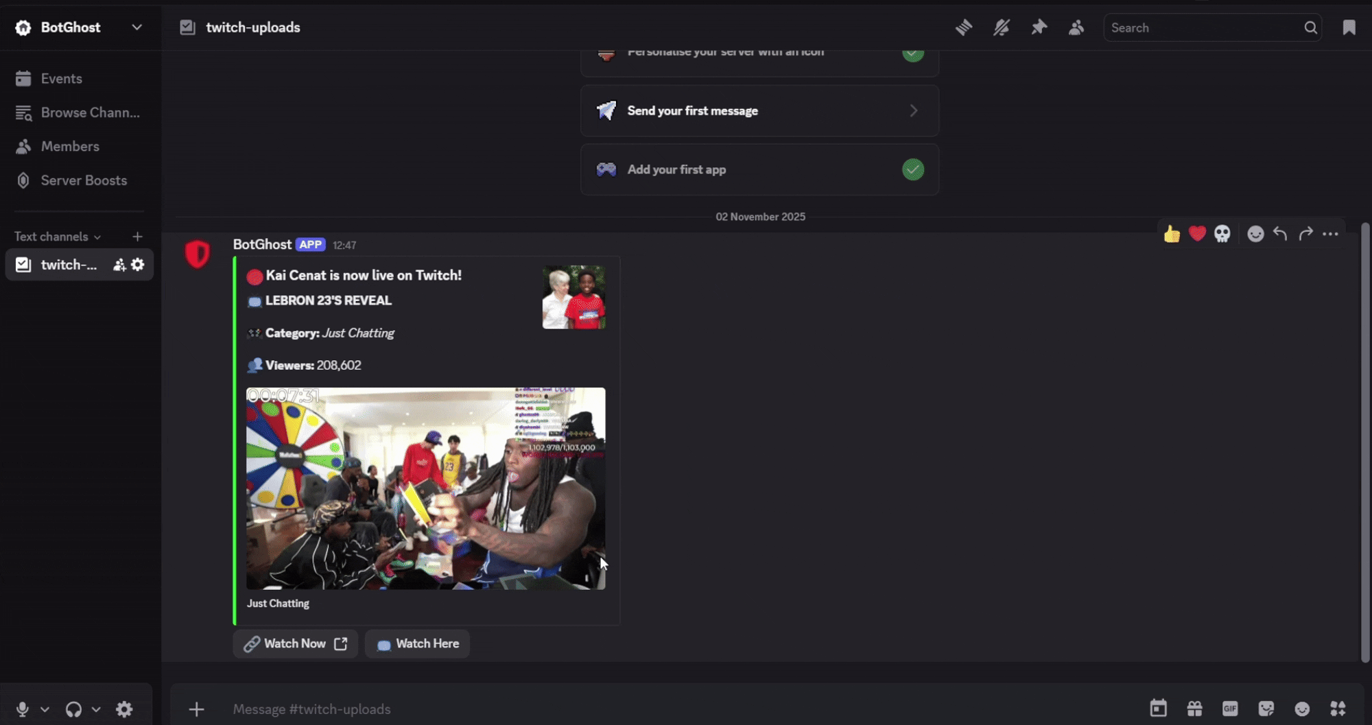Click the BotGhost username in message
The width and height of the screenshot is (1372, 725).
click(262, 244)
